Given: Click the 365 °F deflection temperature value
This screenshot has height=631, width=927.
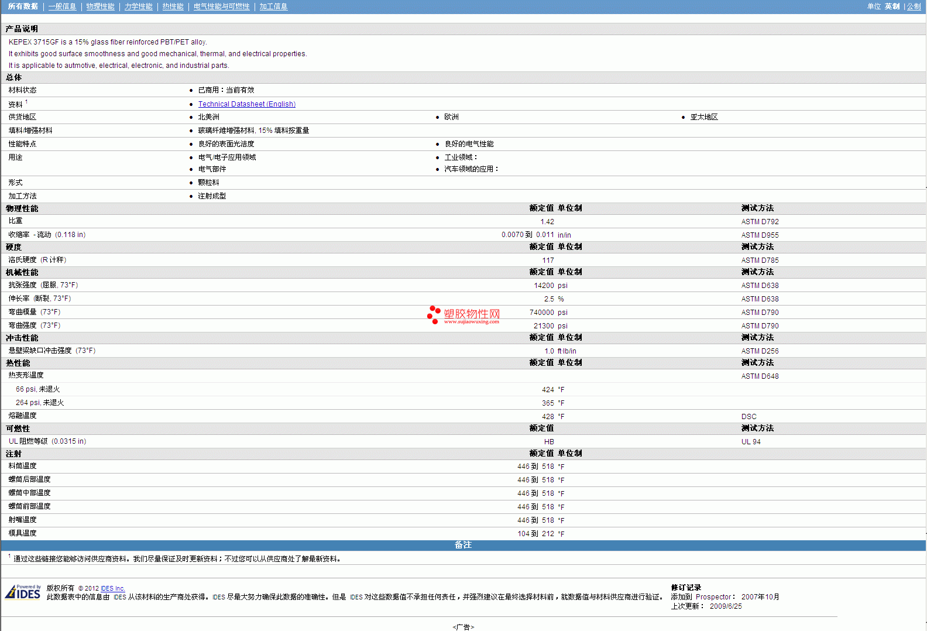Looking at the screenshot, I should pyautogui.click(x=553, y=403).
